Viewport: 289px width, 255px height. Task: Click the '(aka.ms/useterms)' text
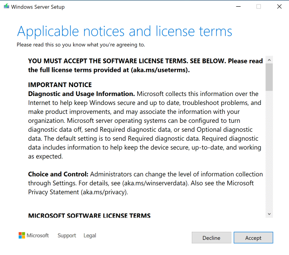pyautogui.click(x=159, y=70)
